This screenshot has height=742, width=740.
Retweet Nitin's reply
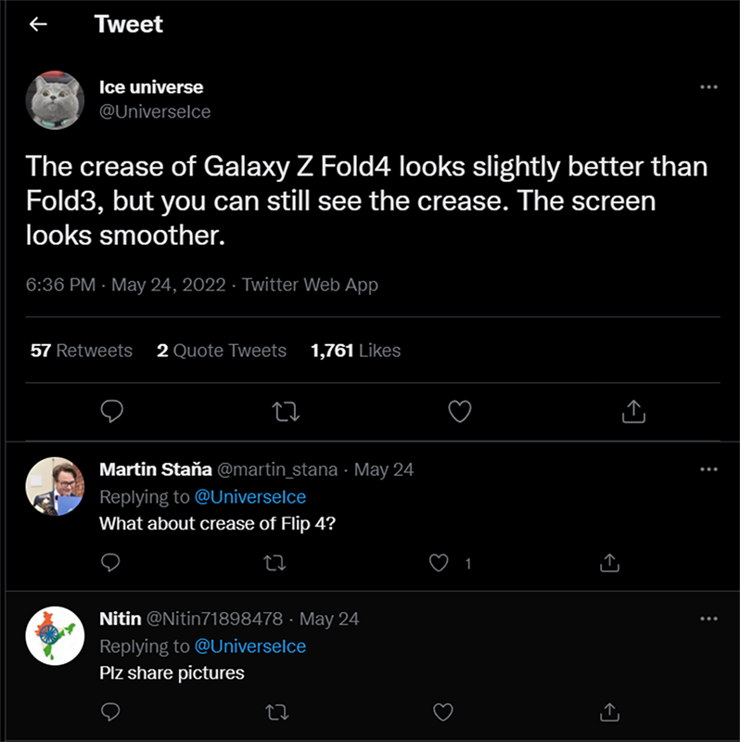[x=275, y=712]
